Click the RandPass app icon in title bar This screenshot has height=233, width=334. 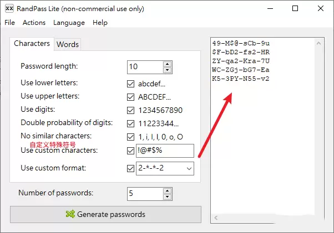[9, 8]
